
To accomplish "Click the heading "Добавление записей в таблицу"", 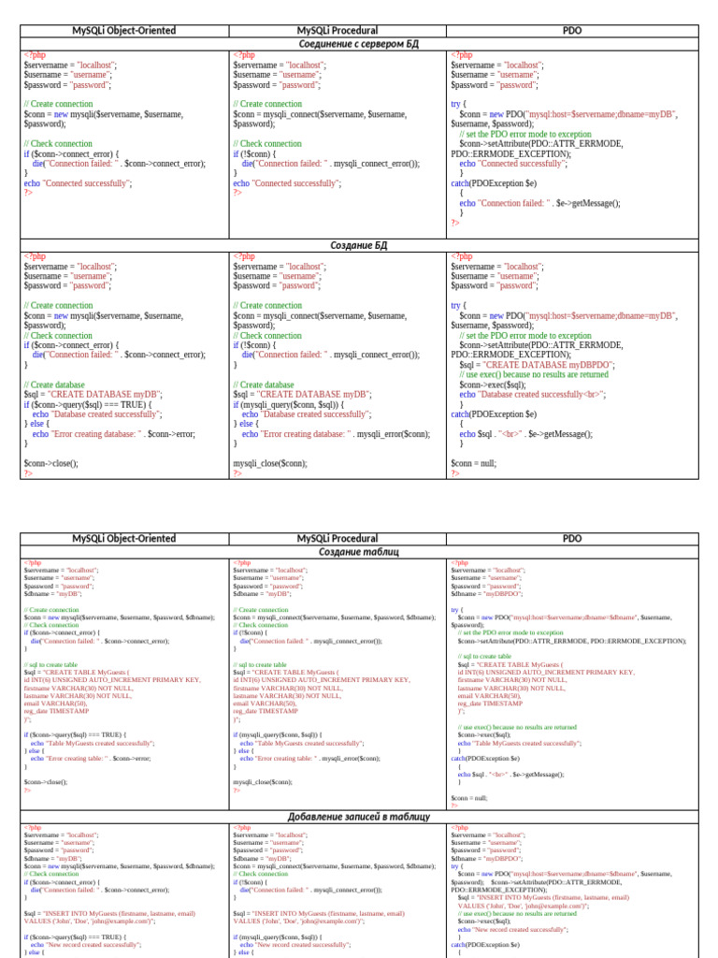I will click(358, 817).
